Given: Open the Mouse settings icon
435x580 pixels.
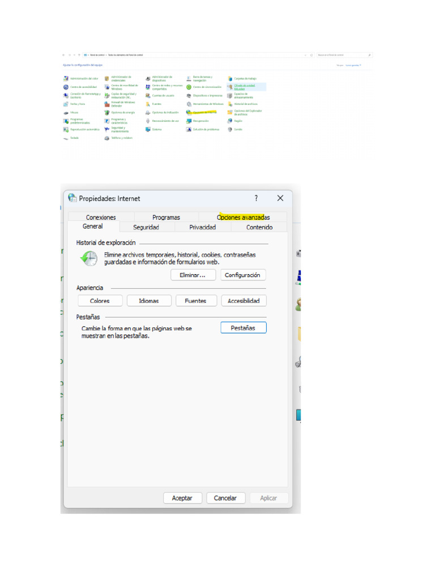Looking at the screenshot, I should coord(66,113).
